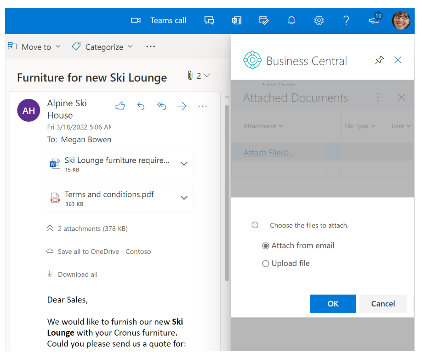Open more message actions ellipsis
Image resolution: width=422 pixels, height=360 pixels.
coord(202,106)
